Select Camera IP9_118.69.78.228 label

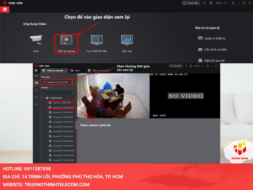tap(63, 146)
